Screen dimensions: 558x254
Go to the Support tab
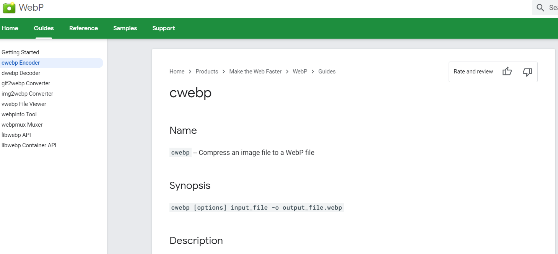pos(164,28)
